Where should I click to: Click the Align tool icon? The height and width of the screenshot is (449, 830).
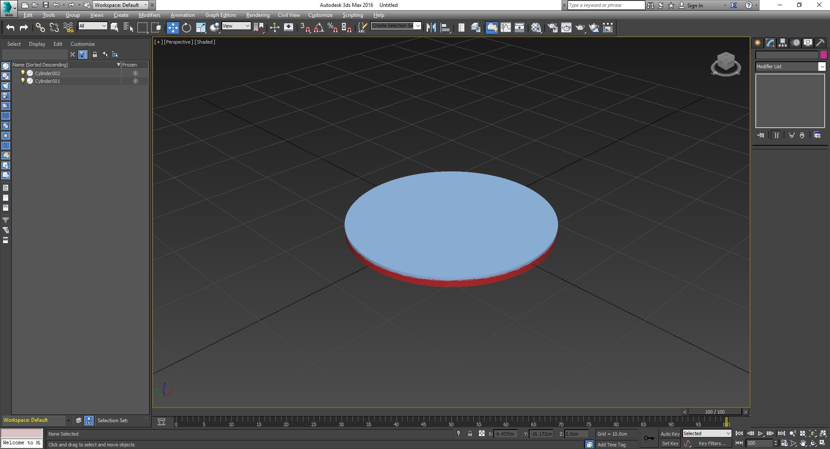[x=445, y=28]
